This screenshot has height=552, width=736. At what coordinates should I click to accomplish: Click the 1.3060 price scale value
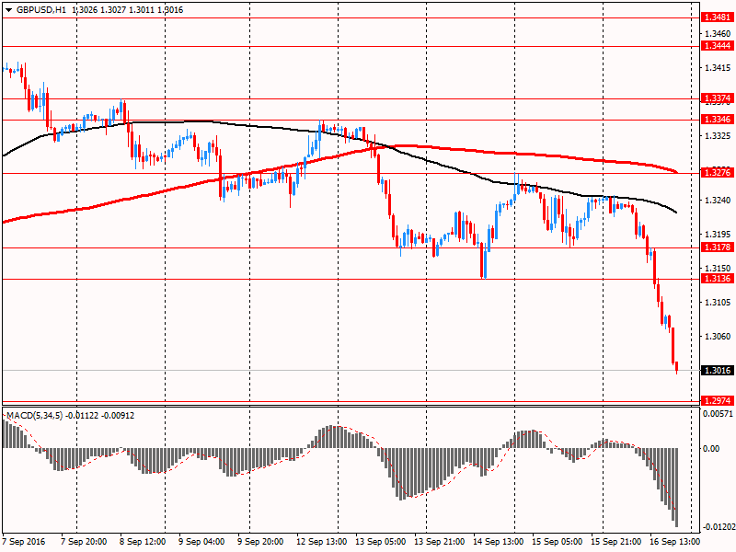click(x=718, y=337)
